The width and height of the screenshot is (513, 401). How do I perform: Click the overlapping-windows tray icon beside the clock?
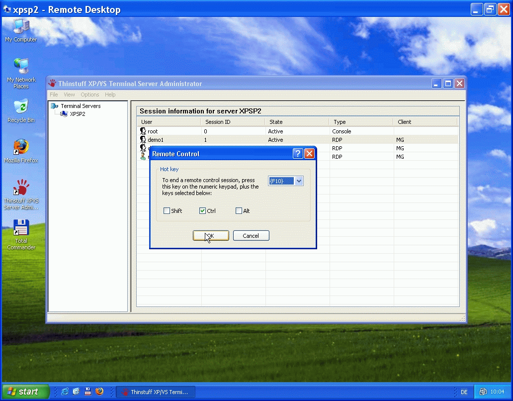[483, 392]
